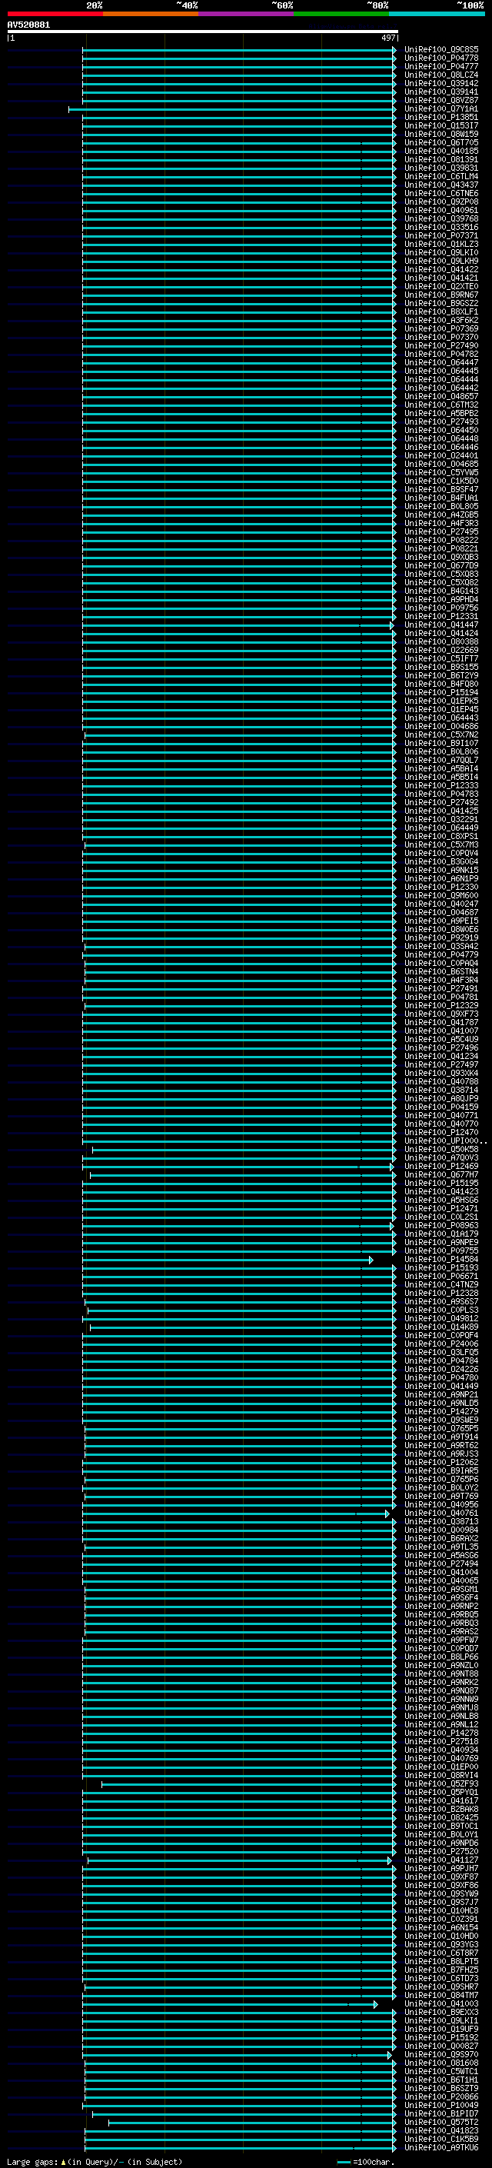This screenshot has height=2168, width=492.
Task: Click hit label UniRef100_P27518
Action: point(441,1741)
